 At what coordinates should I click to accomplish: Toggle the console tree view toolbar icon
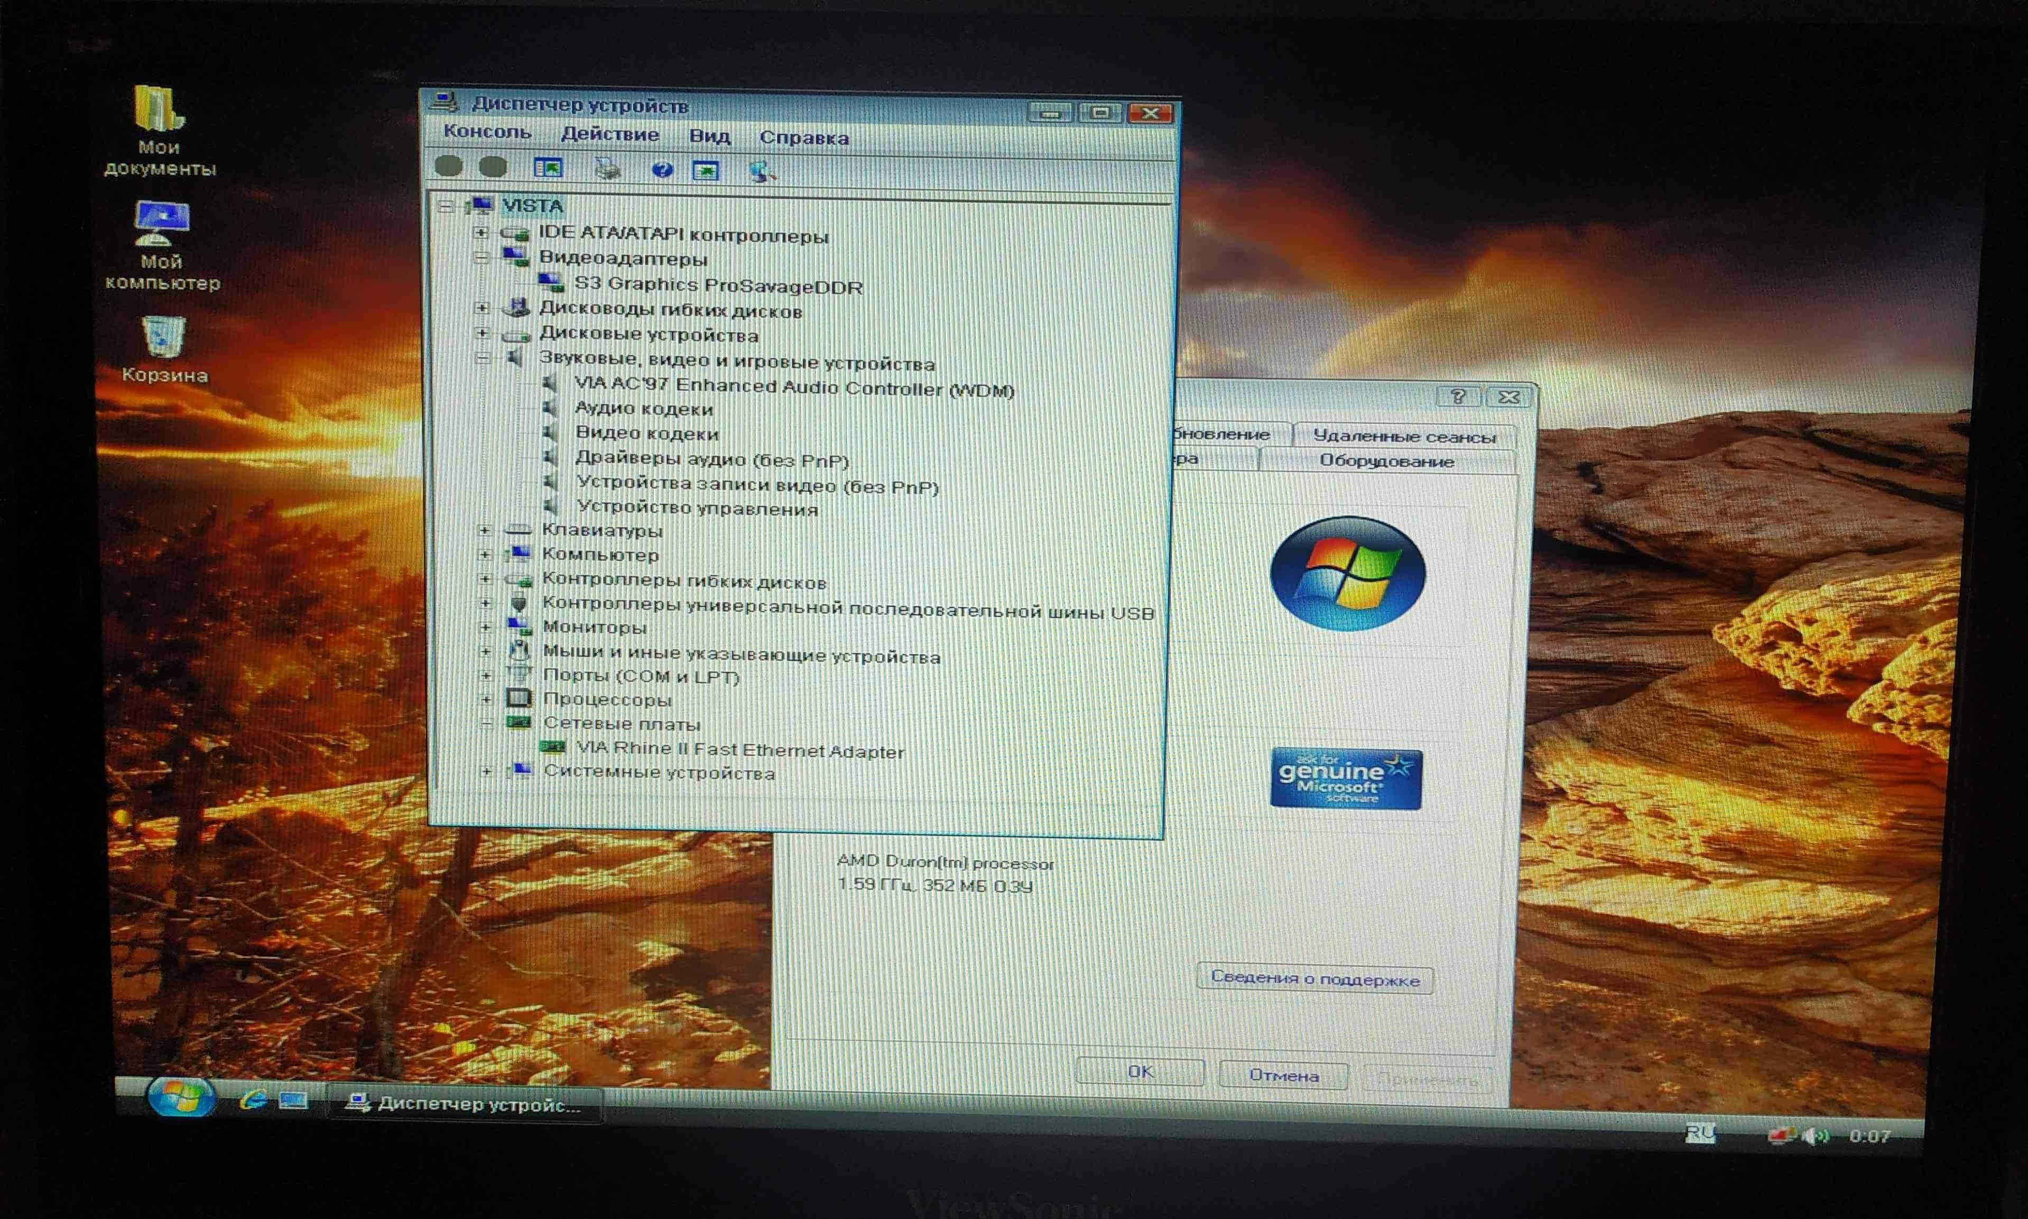pyautogui.click(x=548, y=169)
